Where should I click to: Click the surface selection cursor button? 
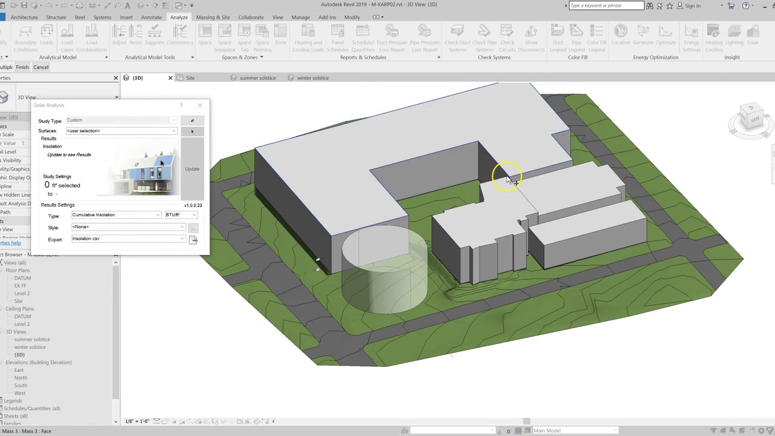click(x=192, y=131)
